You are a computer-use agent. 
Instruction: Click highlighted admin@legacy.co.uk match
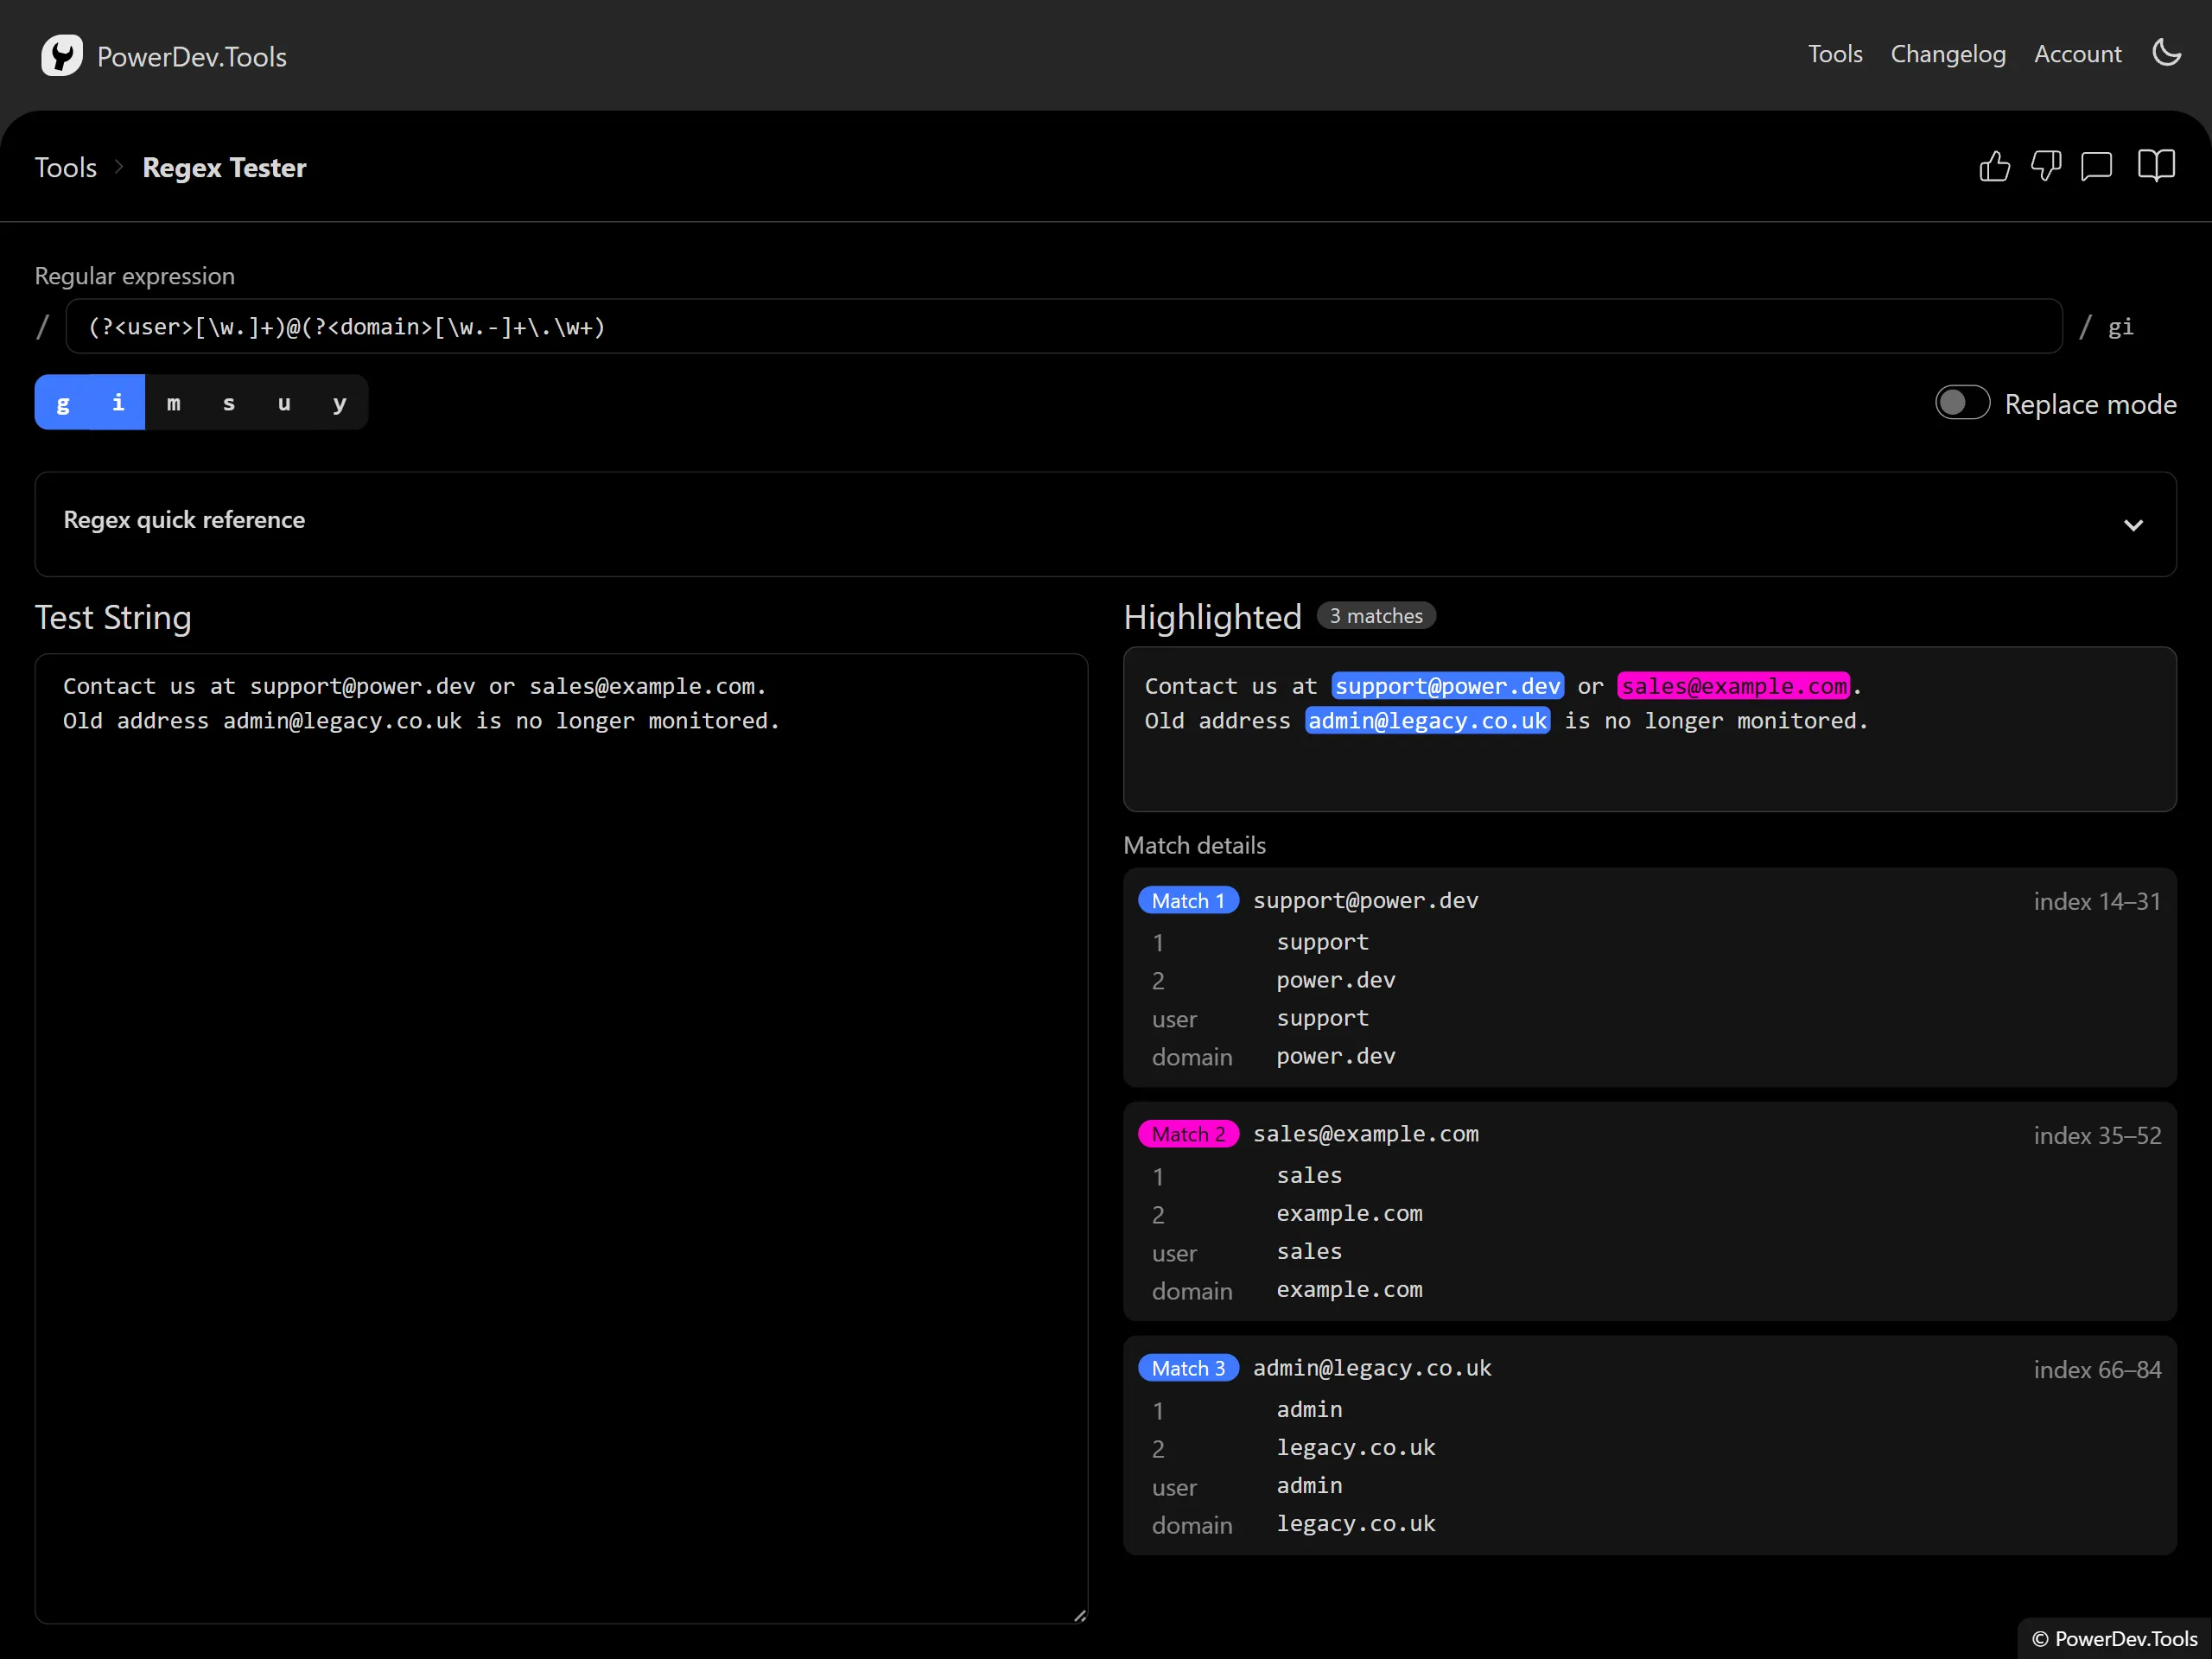point(1427,720)
